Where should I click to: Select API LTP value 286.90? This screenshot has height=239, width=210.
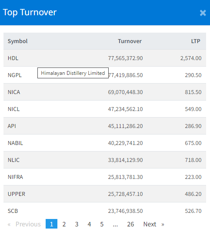(193, 126)
